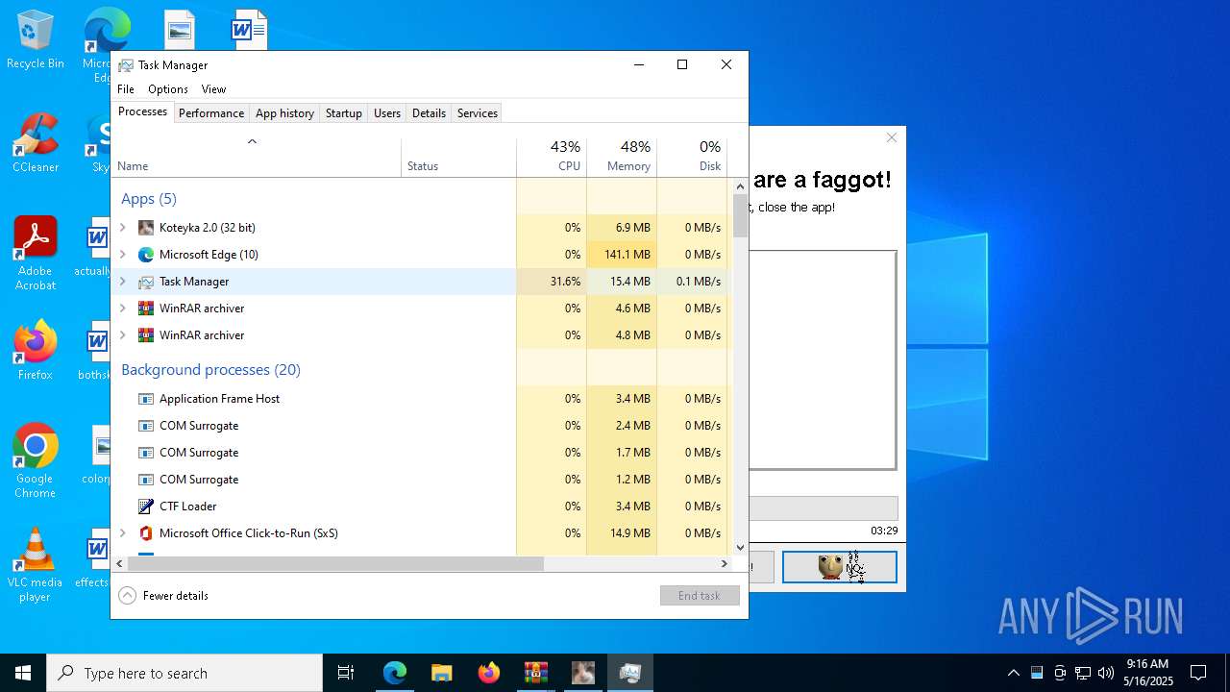Click the clock showing 9:16 AM

pos(1147,673)
